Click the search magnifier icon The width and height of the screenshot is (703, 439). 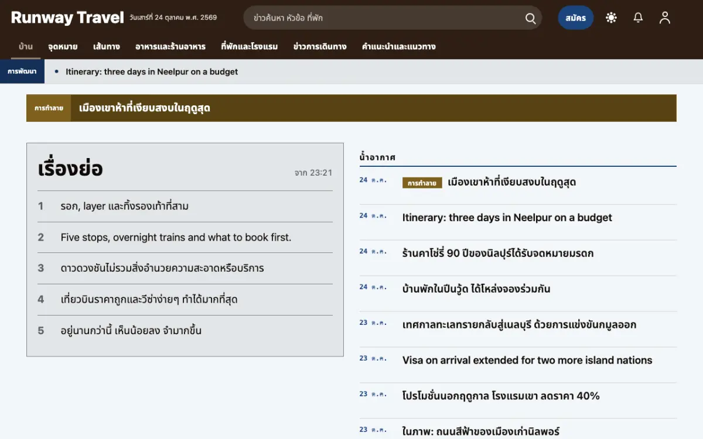tap(530, 18)
